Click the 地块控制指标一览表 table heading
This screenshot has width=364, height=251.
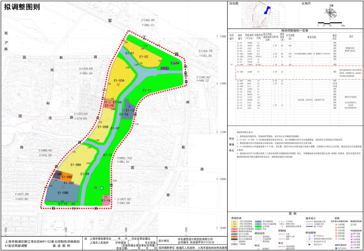pos(294,31)
